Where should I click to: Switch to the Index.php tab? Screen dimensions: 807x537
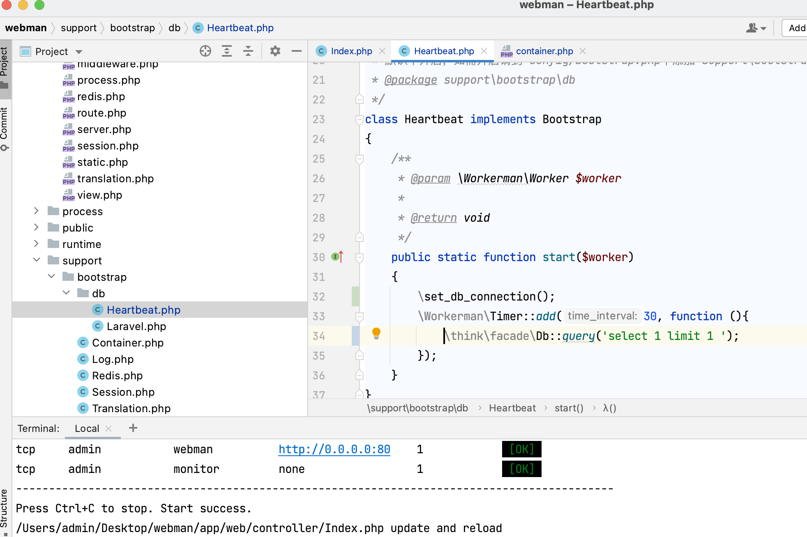coord(351,51)
